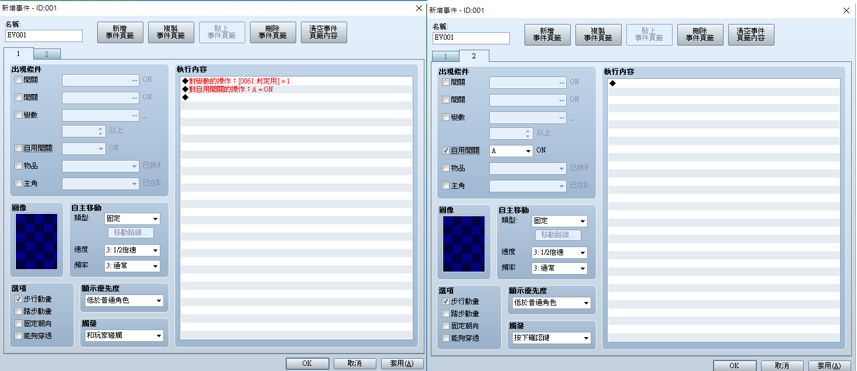Click the 圖像 preview in the right window

click(x=464, y=244)
